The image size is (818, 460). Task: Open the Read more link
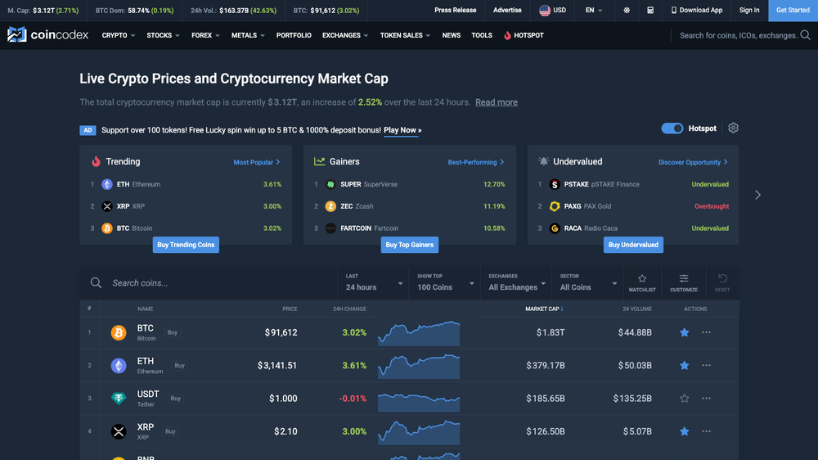tap(497, 102)
